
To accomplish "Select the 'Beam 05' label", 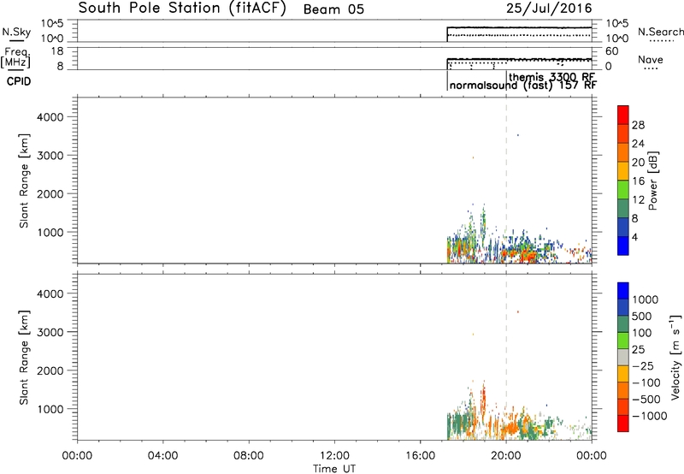I will (333, 9).
